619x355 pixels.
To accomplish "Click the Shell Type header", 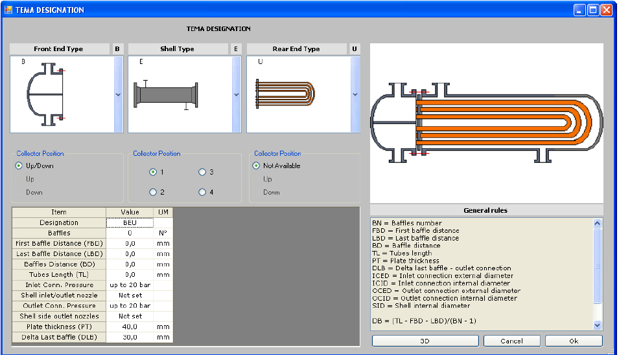I will tap(178, 49).
